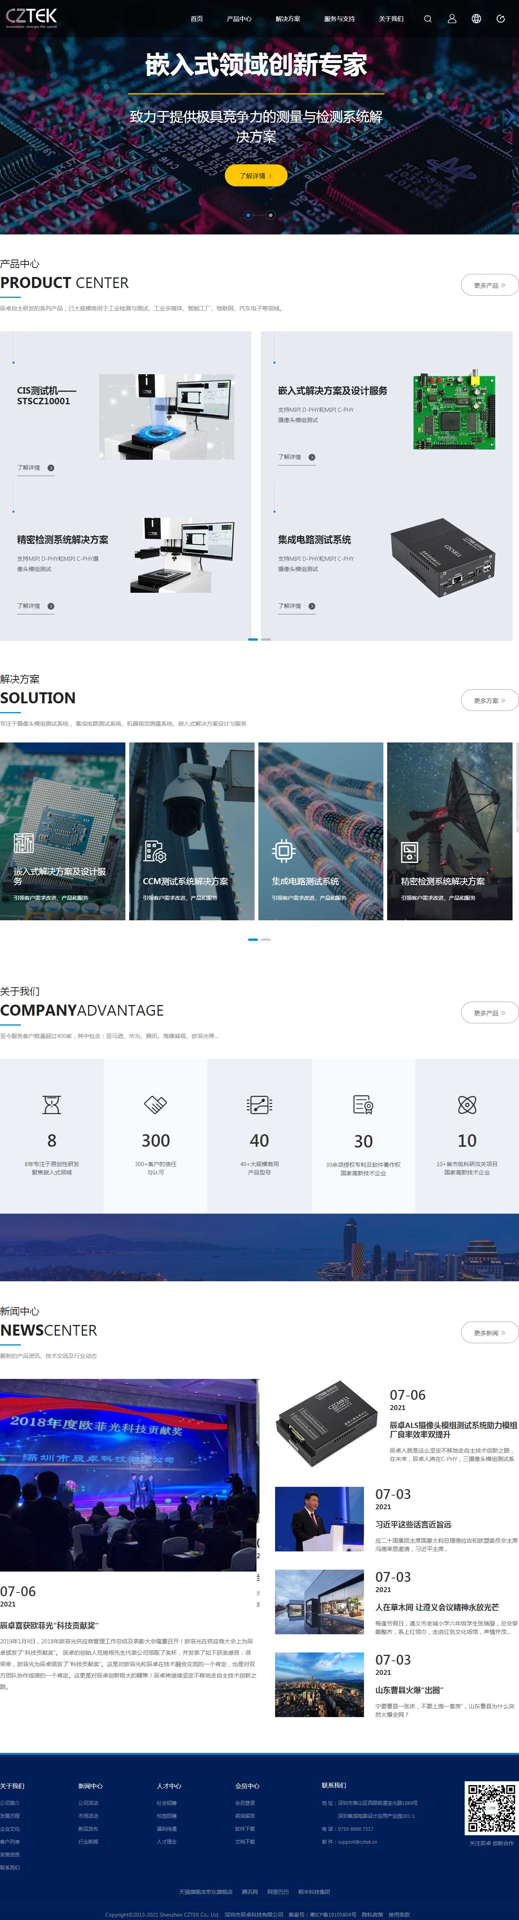
Task: Select first solution carousel page indicator
Action: [x=253, y=939]
